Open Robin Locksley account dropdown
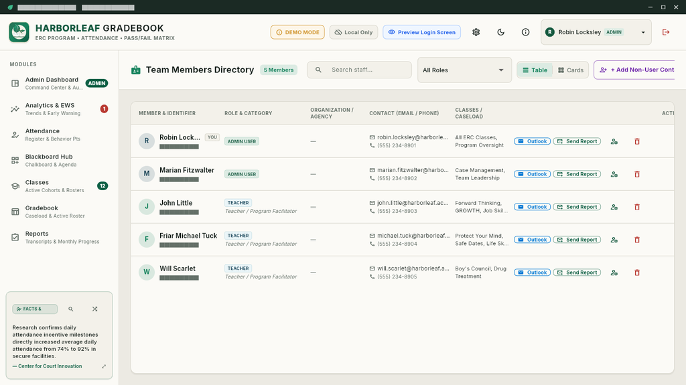 pyautogui.click(x=596, y=32)
